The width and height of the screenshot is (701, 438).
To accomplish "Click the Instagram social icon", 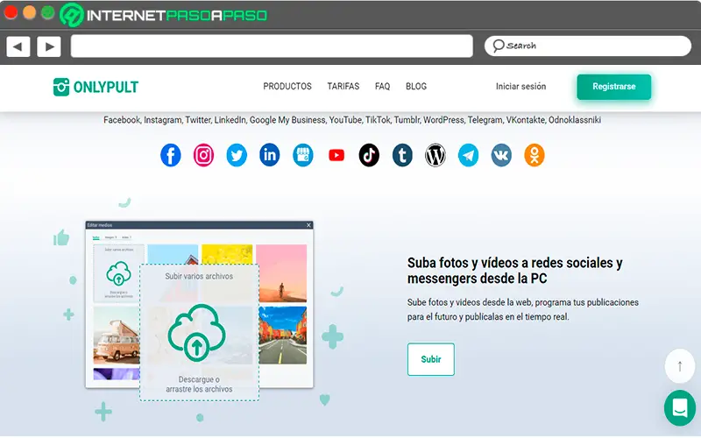I will tap(203, 155).
